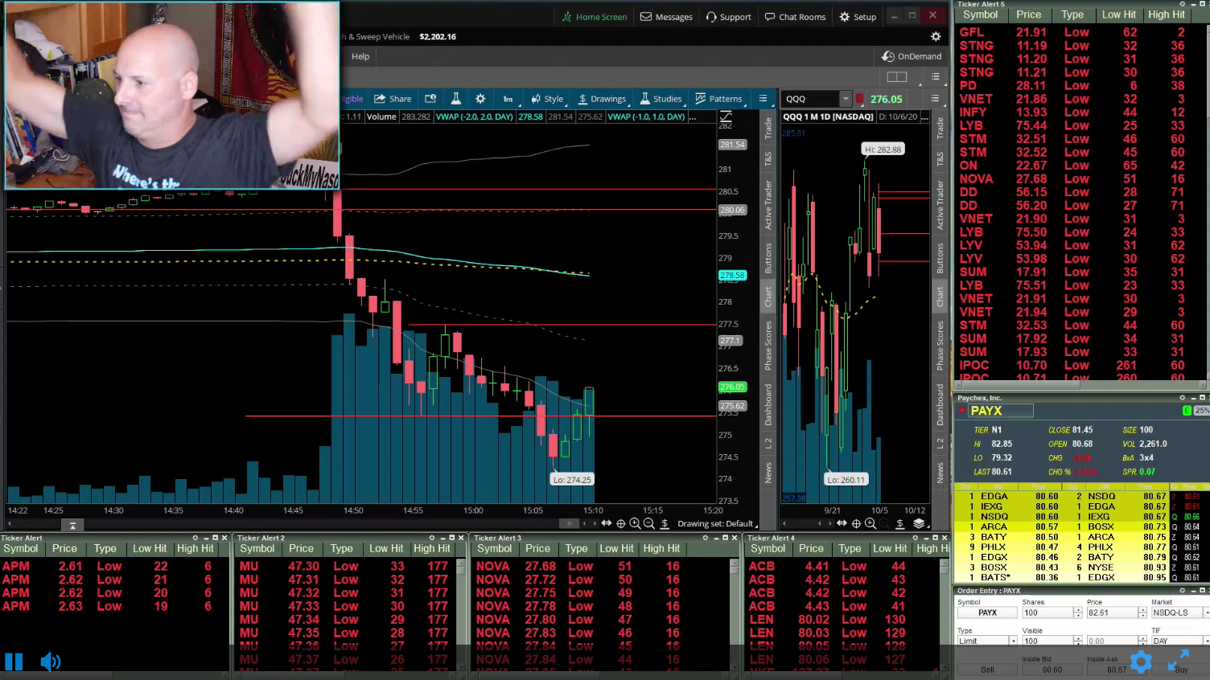This screenshot has height=680, width=1210.
Task: Open the Style menu
Action: pos(548,99)
